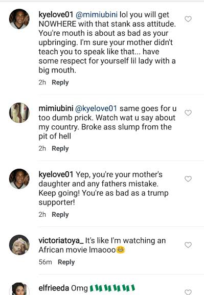204x295 pixels.
Task: Reply to kyelove01's stank attitude comment
Action: tap(60, 82)
